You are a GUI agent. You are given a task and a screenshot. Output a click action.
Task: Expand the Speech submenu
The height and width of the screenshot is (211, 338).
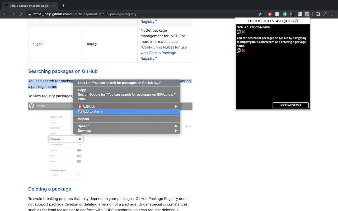coord(126,126)
